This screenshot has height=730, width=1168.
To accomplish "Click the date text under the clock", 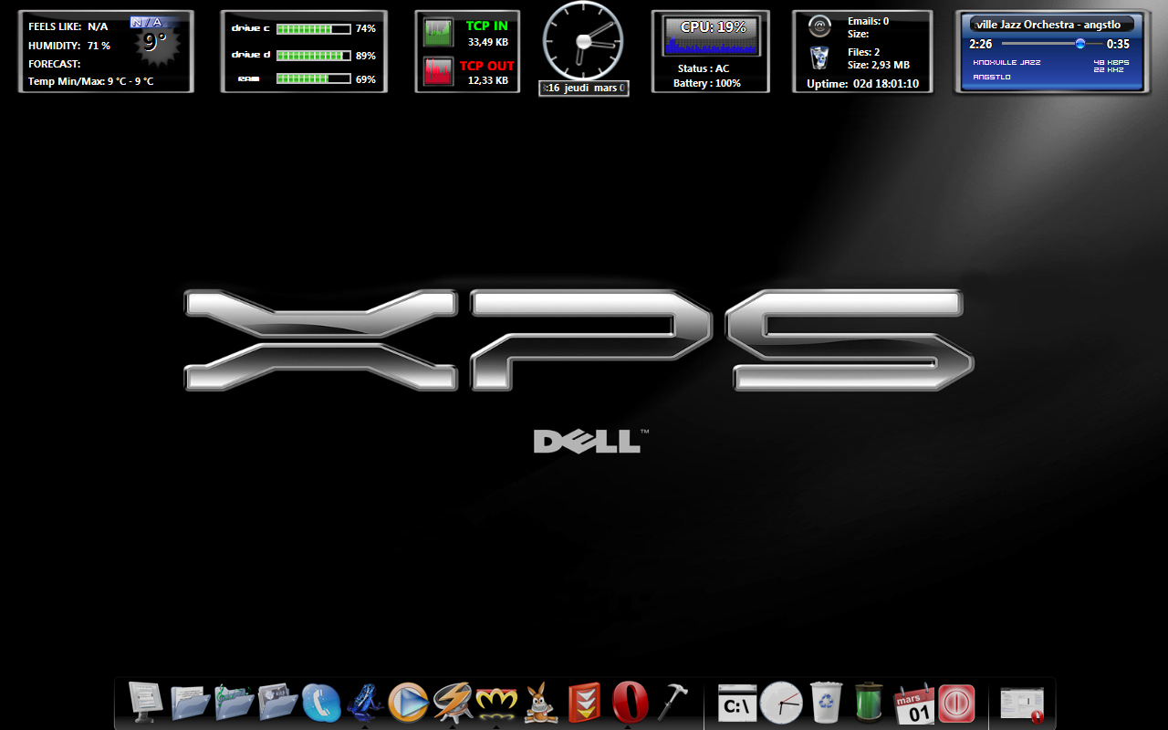I will (584, 89).
